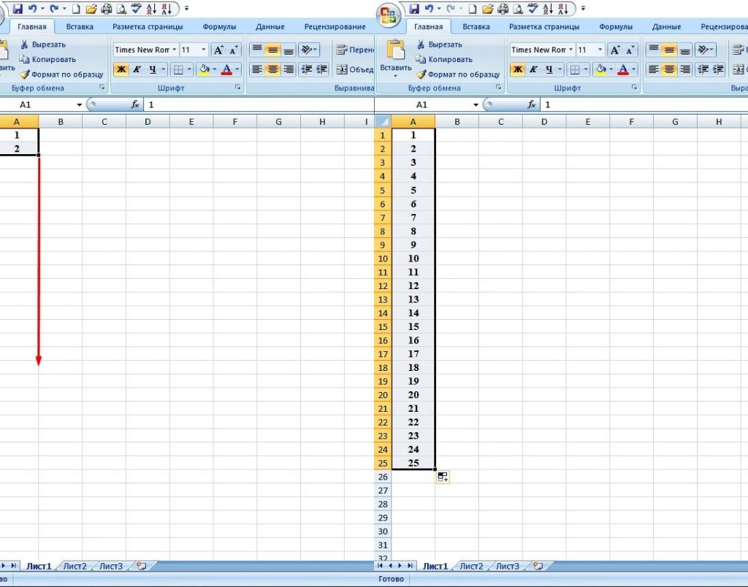Toggle center alignment in the right window
Viewport: 748px width, 587px height.
[669, 70]
